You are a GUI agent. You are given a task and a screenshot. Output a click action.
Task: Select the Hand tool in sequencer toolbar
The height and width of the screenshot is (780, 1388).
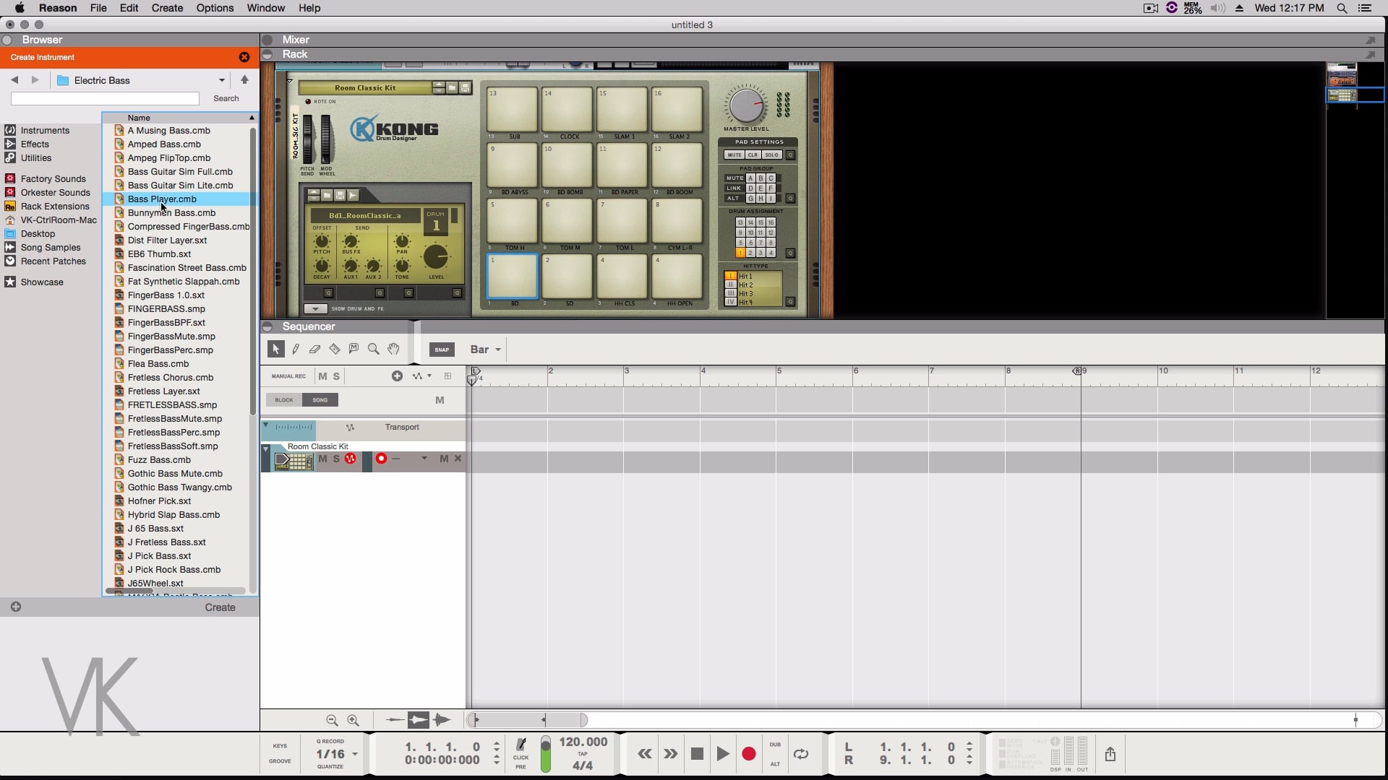click(393, 350)
